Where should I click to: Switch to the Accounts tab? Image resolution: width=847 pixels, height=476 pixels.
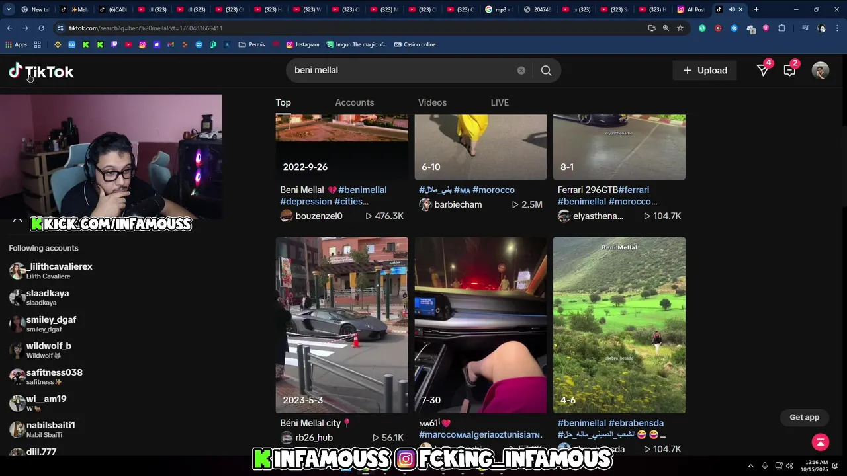tap(355, 102)
